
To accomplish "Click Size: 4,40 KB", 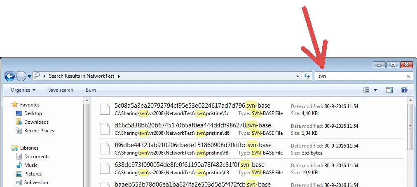I will coord(304,113).
